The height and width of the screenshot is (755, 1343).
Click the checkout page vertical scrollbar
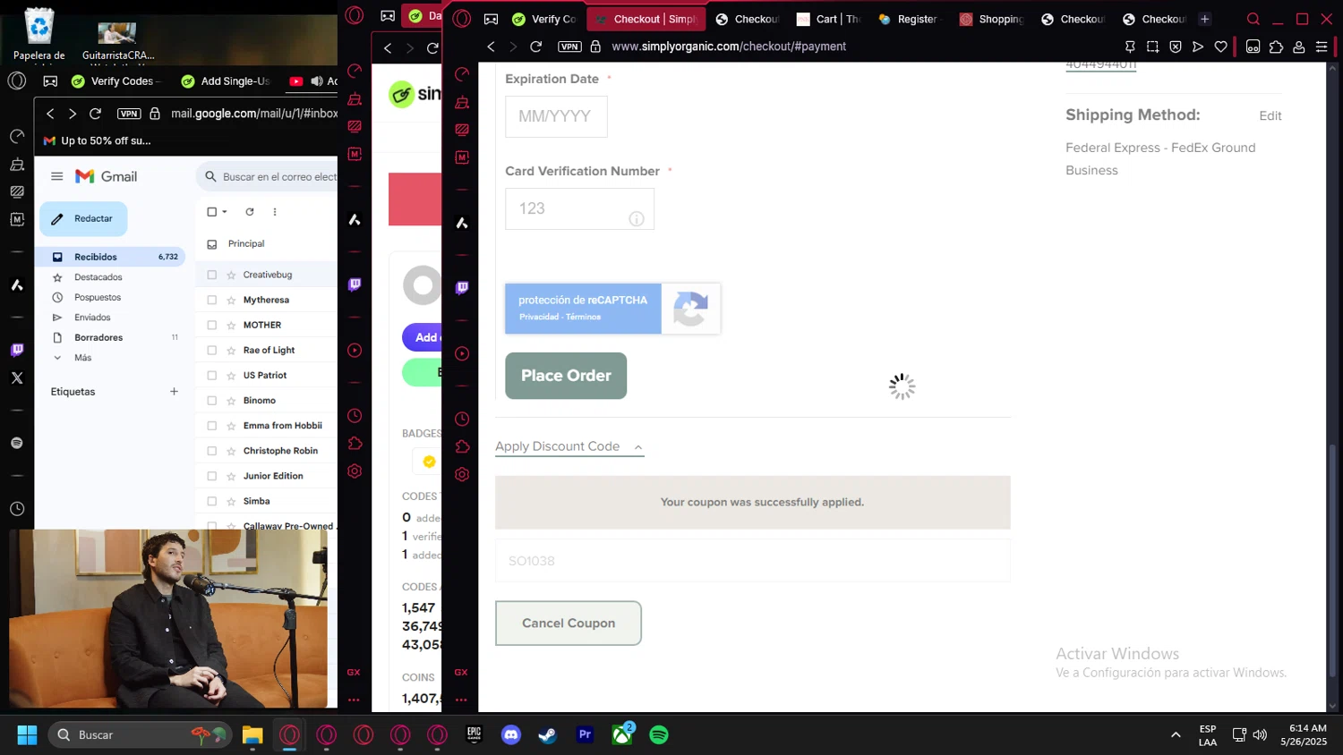click(1332, 560)
